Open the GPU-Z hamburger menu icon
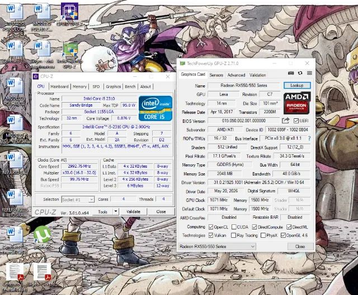The image size is (358, 295). pyautogui.click(x=309, y=73)
